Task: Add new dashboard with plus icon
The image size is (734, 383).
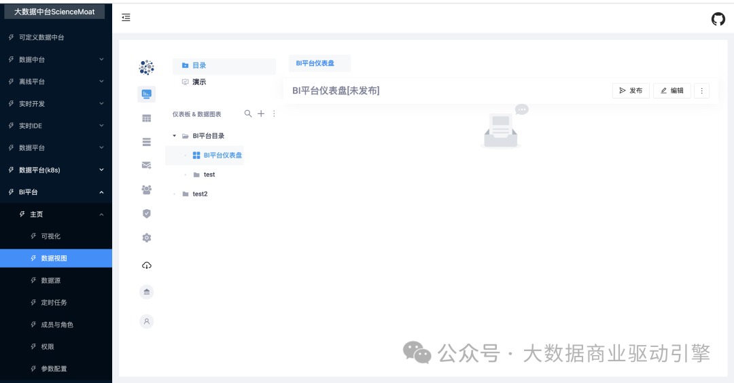Action: [x=261, y=114]
